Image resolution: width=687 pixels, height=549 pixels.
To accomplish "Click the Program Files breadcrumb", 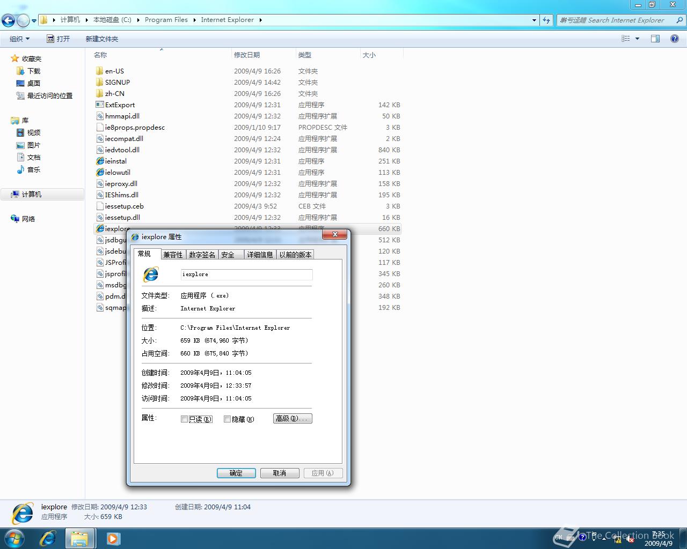I will 166,20.
